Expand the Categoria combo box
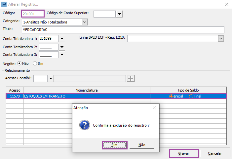232x160 pixels. (85, 22)
